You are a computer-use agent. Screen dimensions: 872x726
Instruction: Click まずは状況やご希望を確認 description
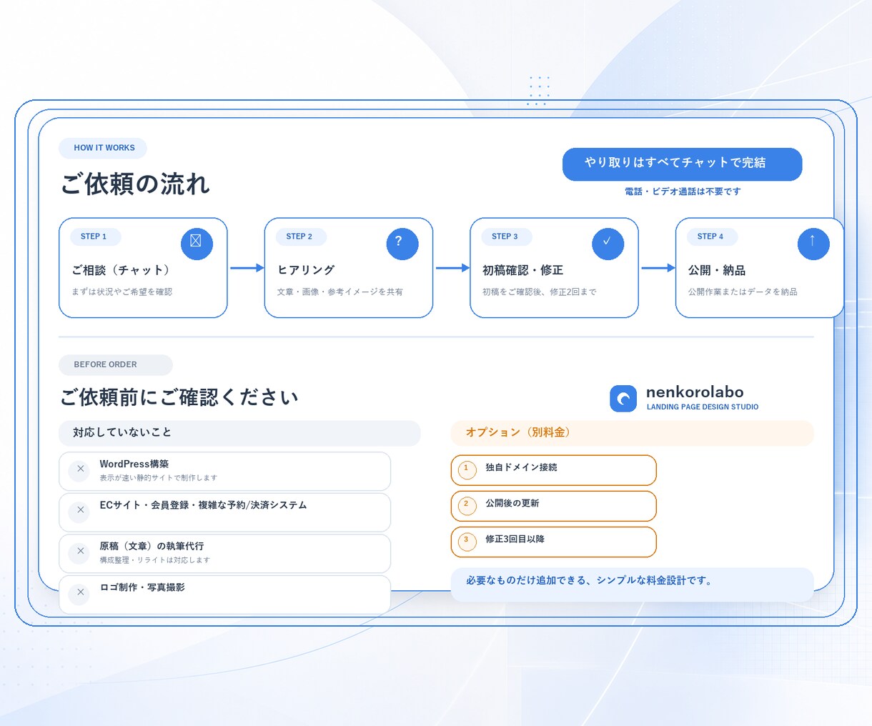(122, 292)
